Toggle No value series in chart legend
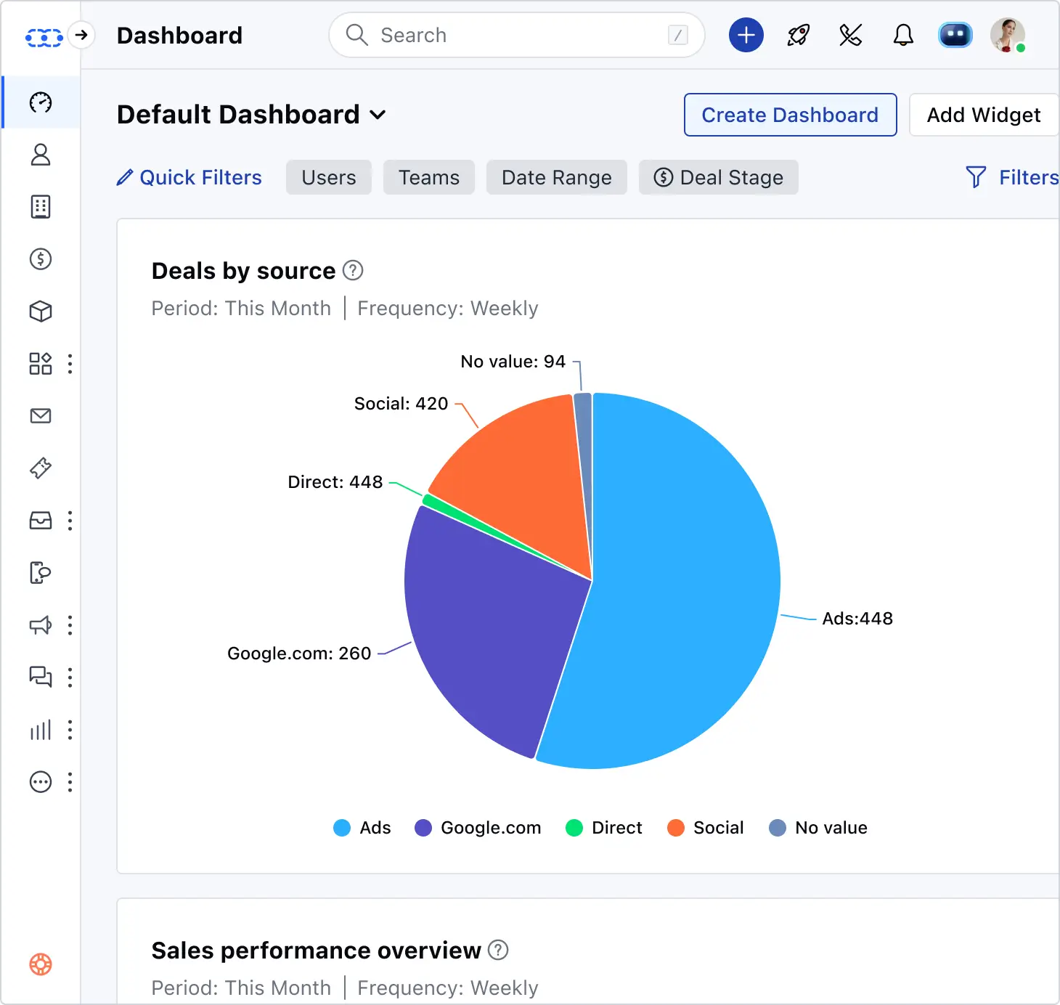Screen dimensions: 1060x1005 (818, 828)
